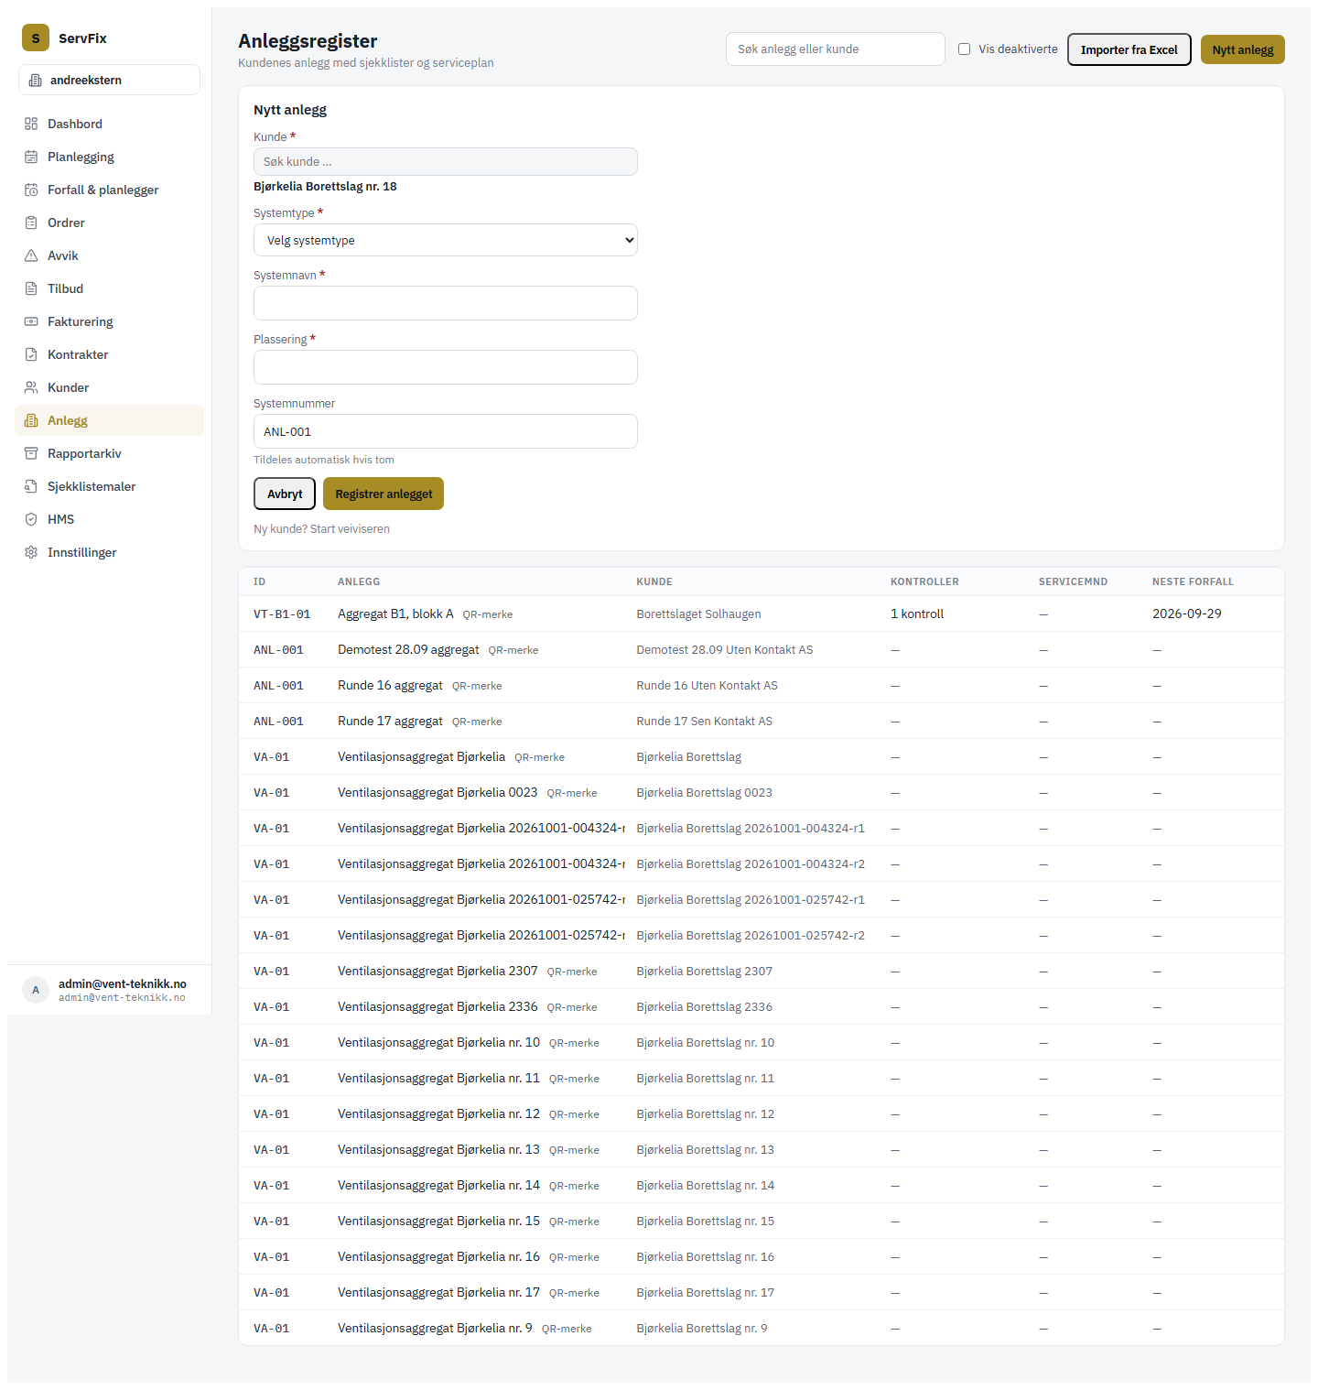Click the Dashbord icon in sidebar
Screen dimensions: 1318x1390
pyautogui.click(x=31, y=124)
